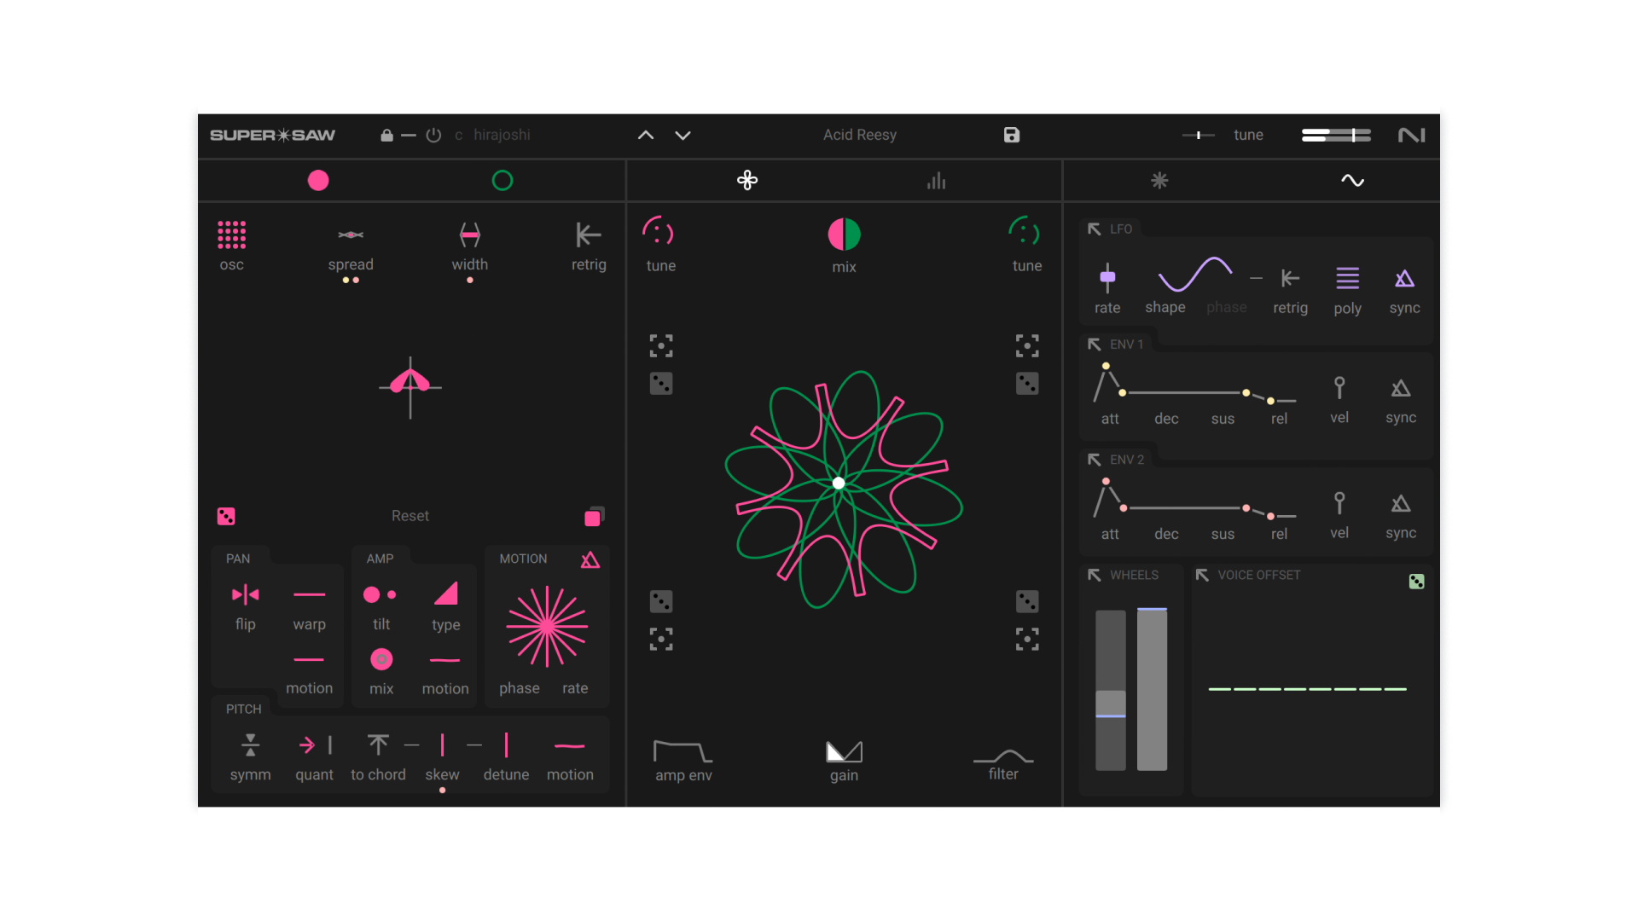The image size is (1638, 921).
Task: Click the top-right dice icon by visualizer
Action: click(1027, 383)
